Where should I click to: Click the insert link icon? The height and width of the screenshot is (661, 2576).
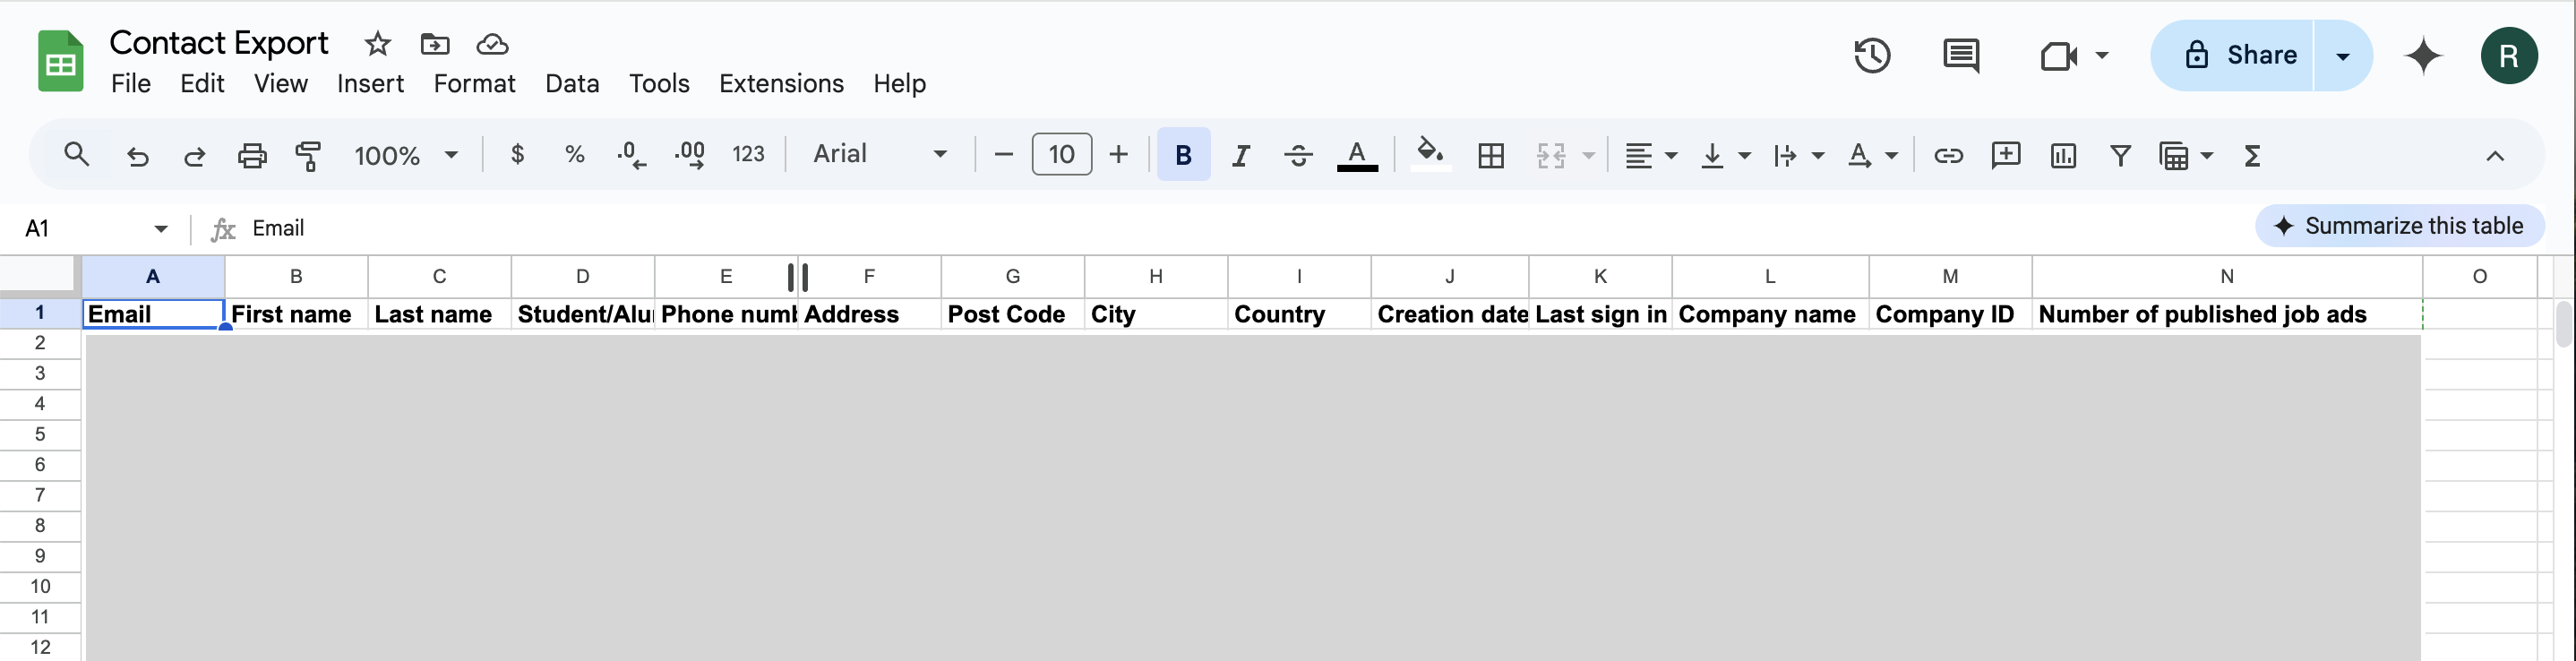click(x=1948, y=155)
